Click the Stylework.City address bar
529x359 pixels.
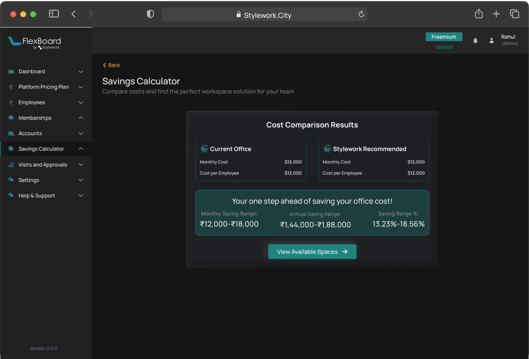[264, 14]
